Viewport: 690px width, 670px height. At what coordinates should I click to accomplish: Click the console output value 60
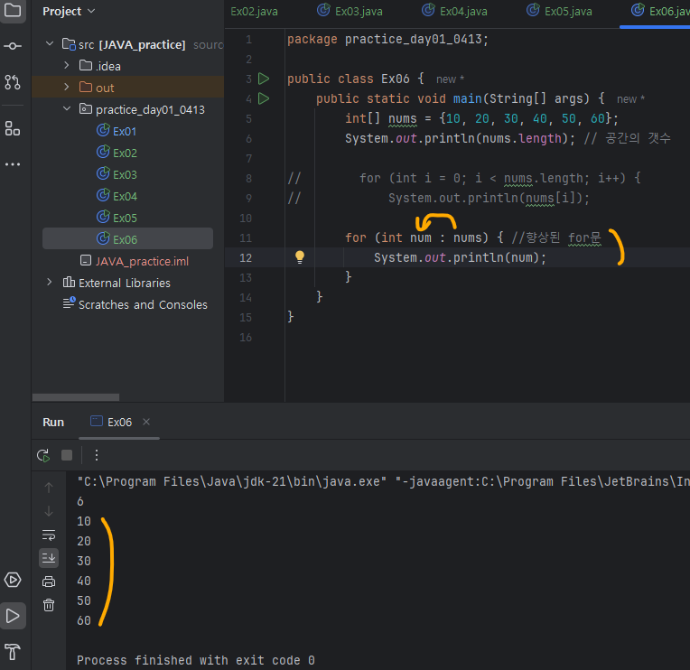84,620
